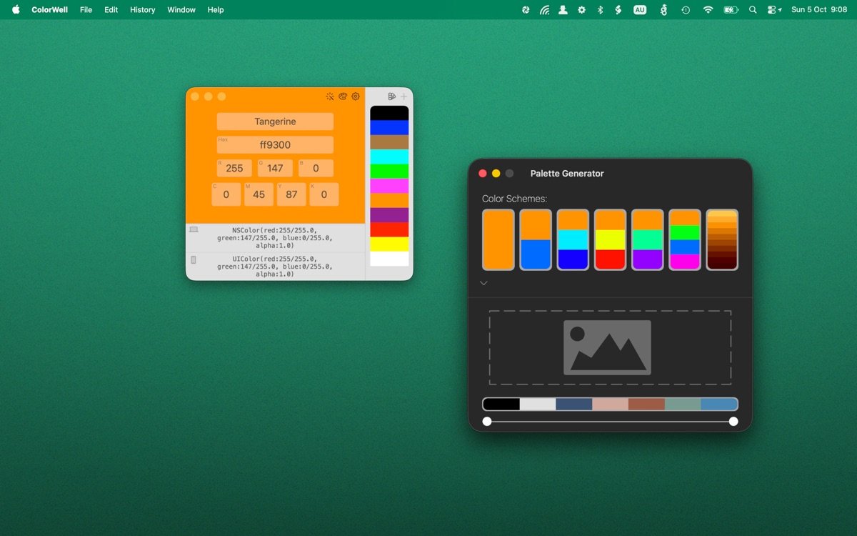This screenshot has height=536, width=857.
Task: Open ColorWell settings gear icon
Action: tap(356, 96)
